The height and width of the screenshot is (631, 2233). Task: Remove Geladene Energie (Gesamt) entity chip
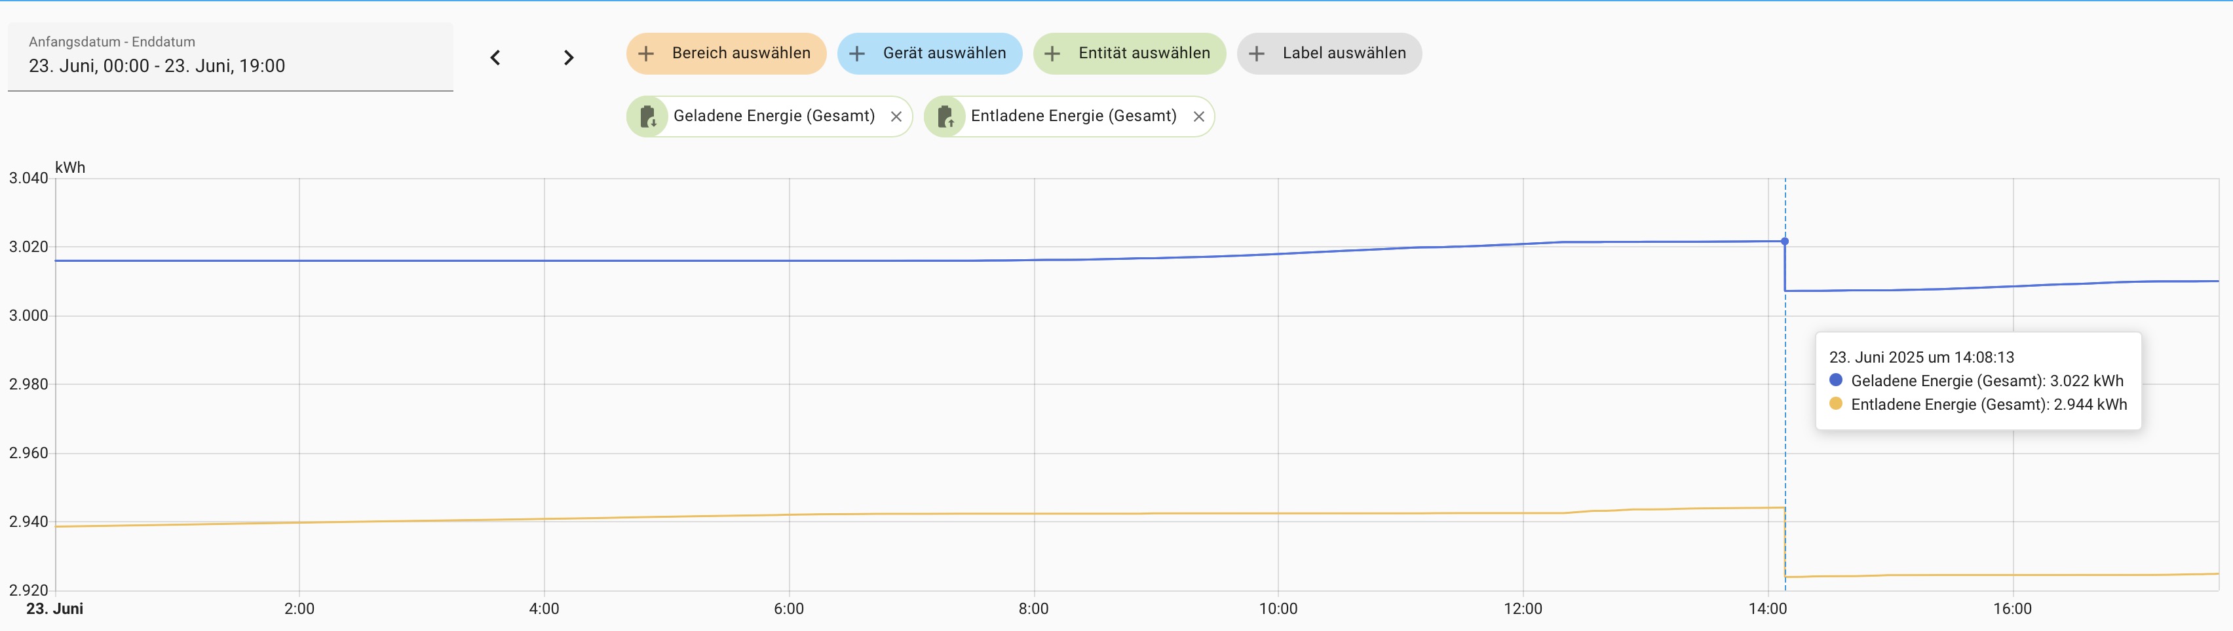tap(896, 117)
